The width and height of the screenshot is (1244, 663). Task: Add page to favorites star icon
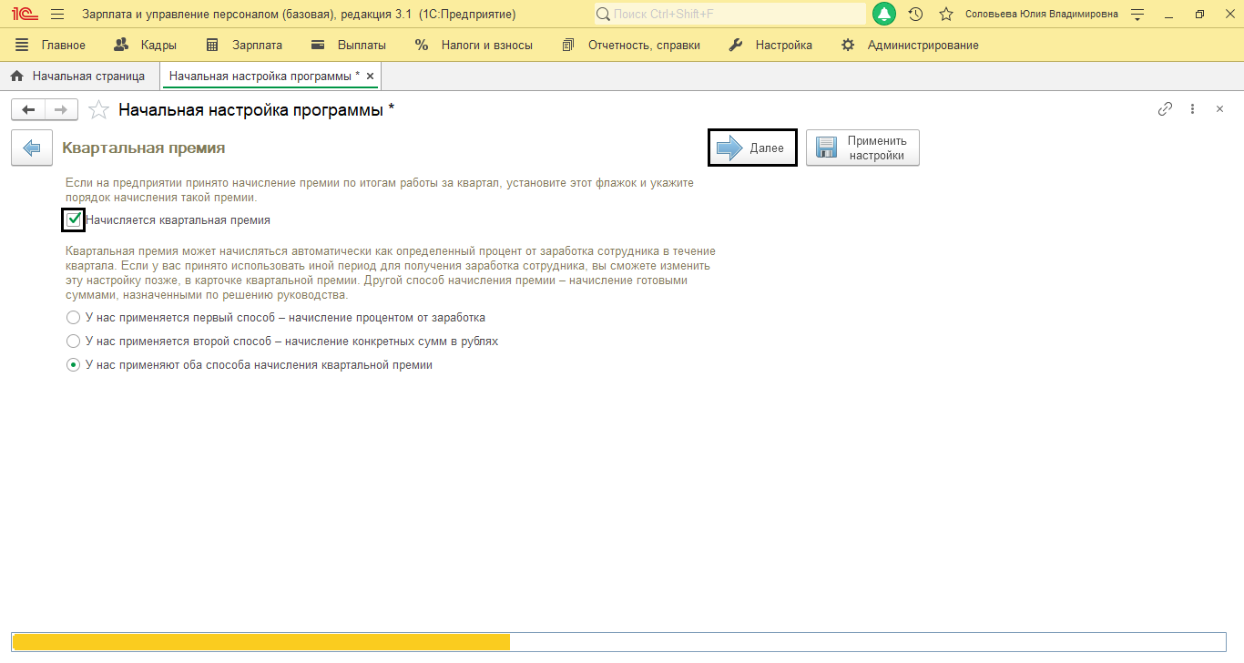pos(97,110)
